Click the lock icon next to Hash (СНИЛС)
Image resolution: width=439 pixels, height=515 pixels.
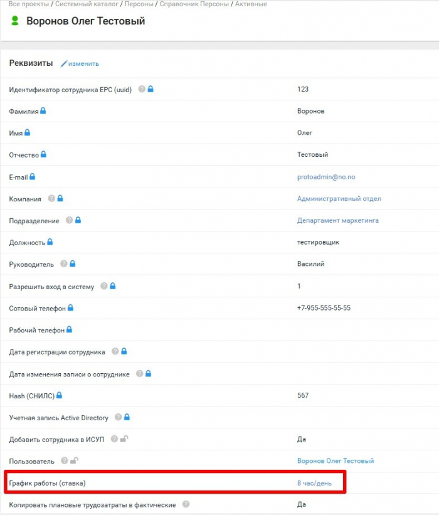(x=60, y=395)
